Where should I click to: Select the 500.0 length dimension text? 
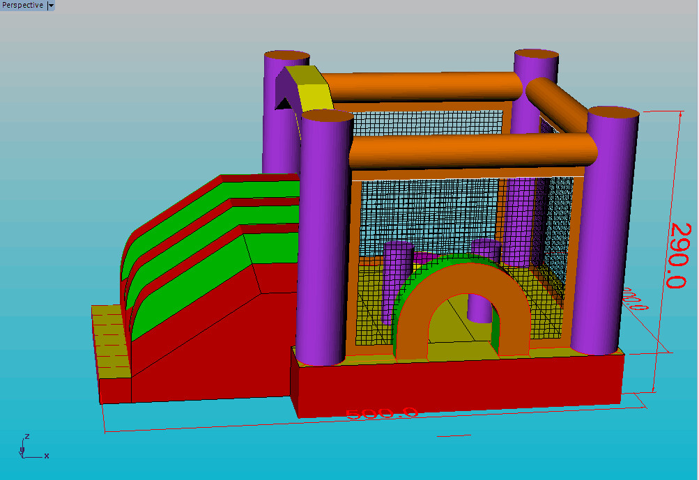pyautogui.click(x=382, y=412)
